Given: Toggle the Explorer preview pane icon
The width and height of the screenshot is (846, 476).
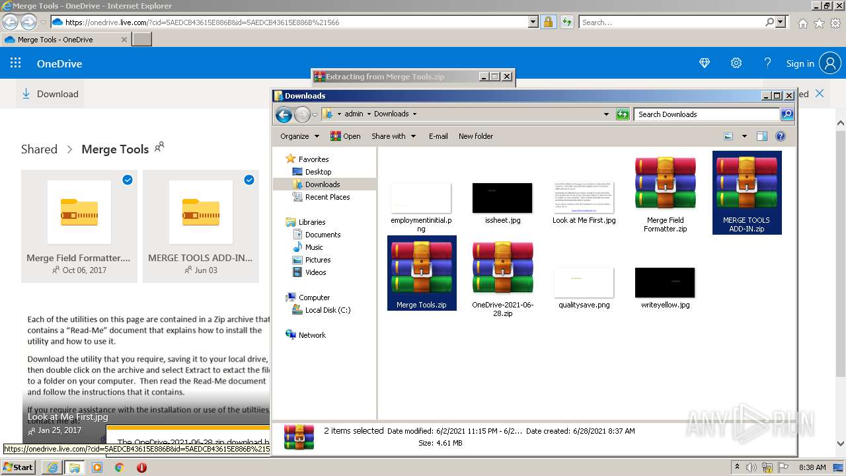Looking at the screenshot, I should tap(761, 136).
